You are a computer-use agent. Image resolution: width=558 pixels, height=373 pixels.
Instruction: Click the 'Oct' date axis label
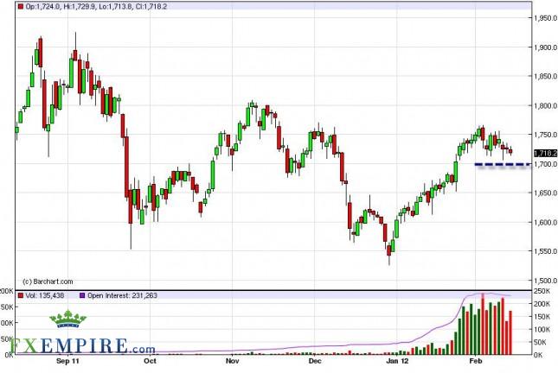tap(150, 361)
